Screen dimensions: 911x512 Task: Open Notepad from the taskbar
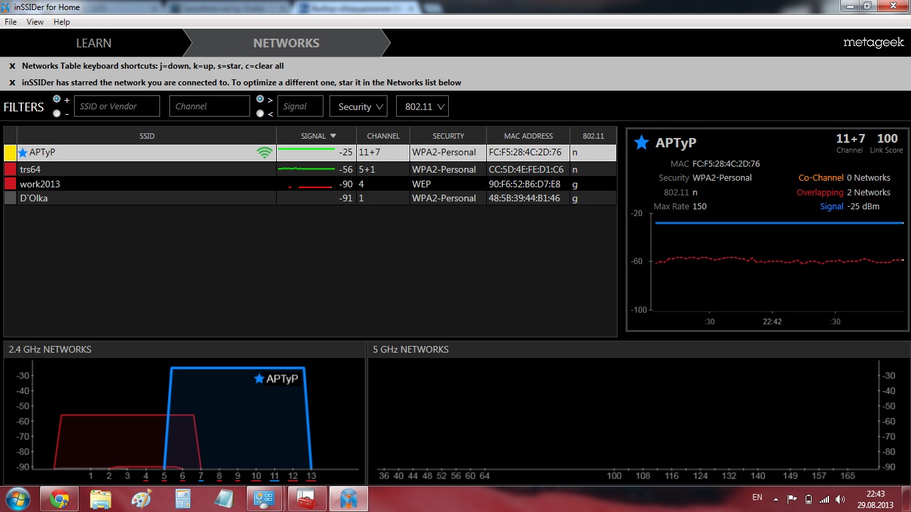[x=223, y=499]
